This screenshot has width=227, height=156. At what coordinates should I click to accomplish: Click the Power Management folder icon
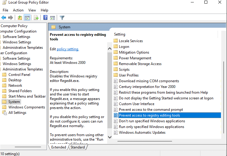coord(116,58)
